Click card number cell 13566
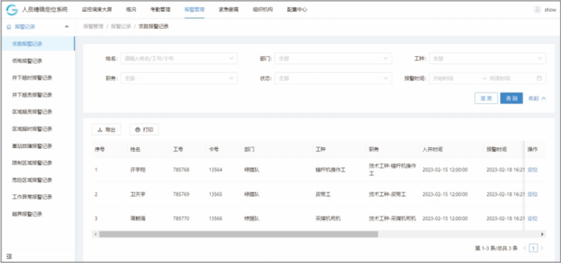Image resolution: width=561 pixels, height=263 pixels. [x=215, y=219]
